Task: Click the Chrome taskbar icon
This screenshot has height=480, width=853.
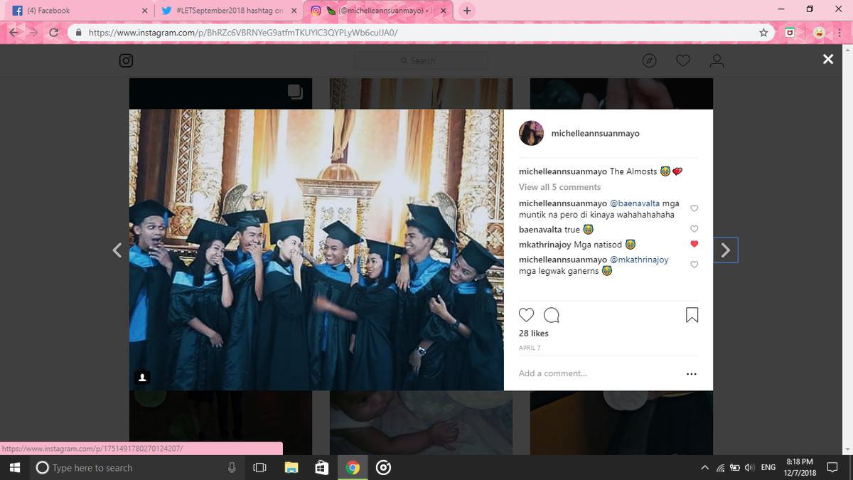Action: coord(353,468)
